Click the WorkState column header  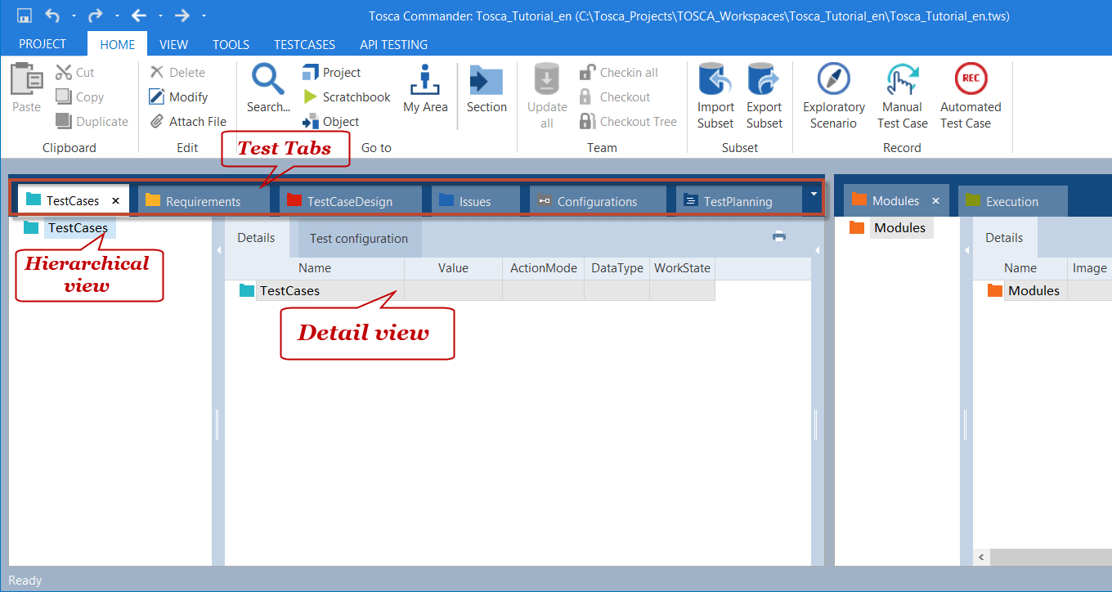[x=683, y=268]
